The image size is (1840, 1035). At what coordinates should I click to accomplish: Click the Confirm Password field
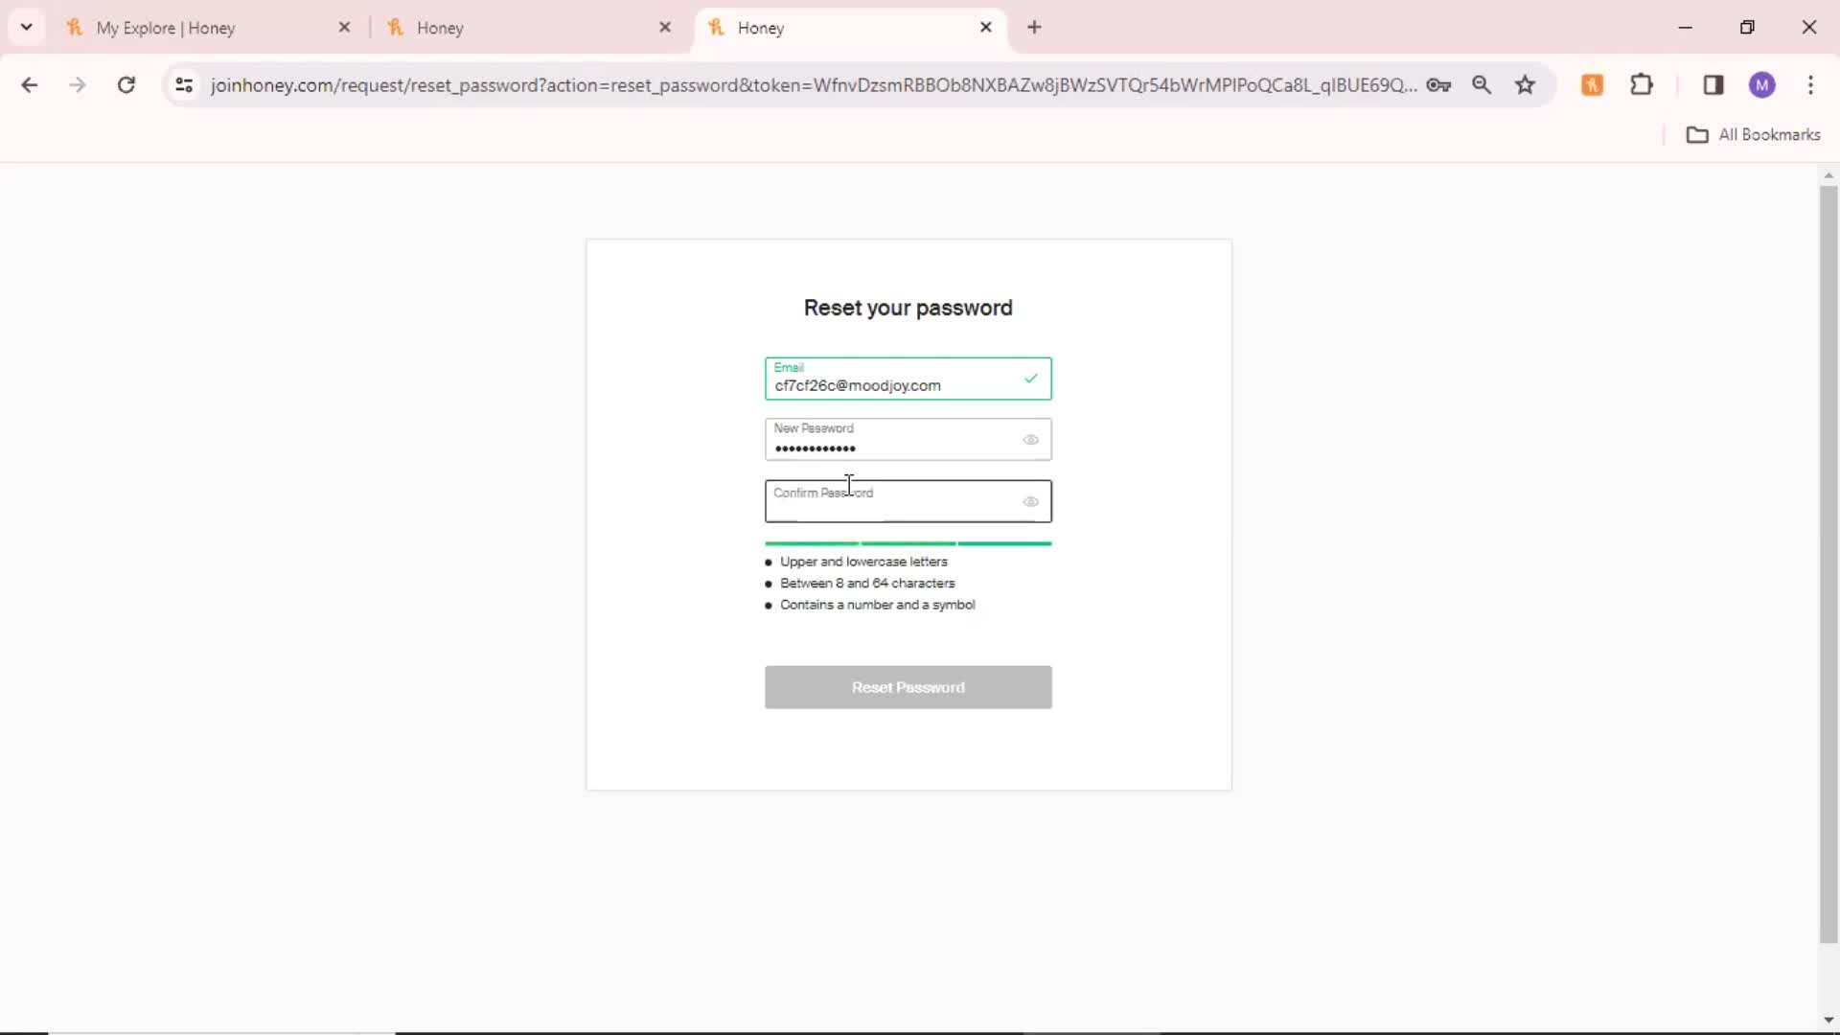(908, 501)
